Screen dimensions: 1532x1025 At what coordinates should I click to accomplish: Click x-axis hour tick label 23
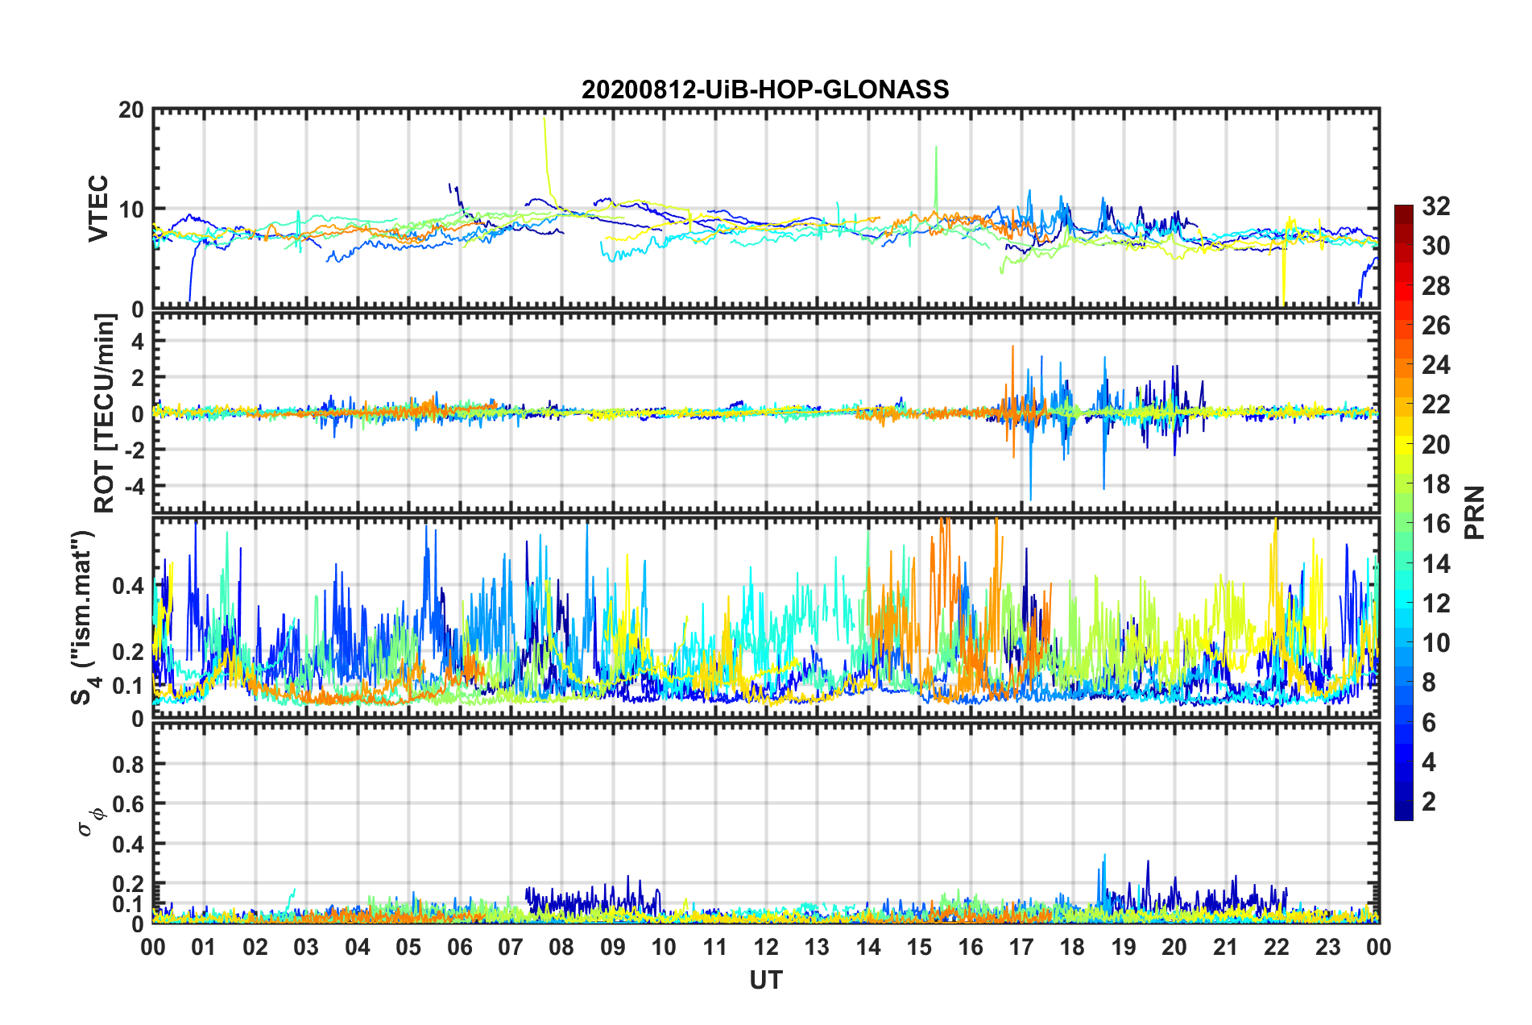click(x=1328, y=947)
